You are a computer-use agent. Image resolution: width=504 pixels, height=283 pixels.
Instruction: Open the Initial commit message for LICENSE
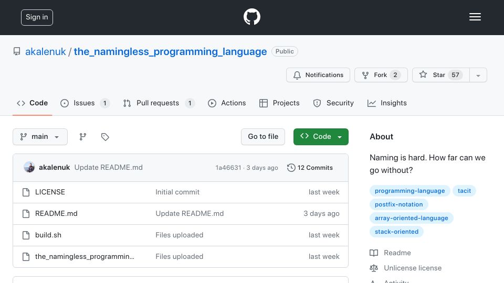177,192
